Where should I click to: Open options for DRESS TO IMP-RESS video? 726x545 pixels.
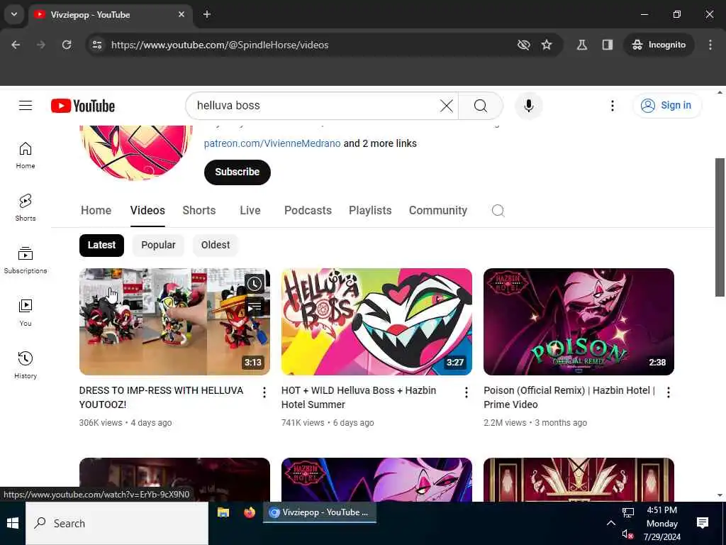tap(264, 392)
